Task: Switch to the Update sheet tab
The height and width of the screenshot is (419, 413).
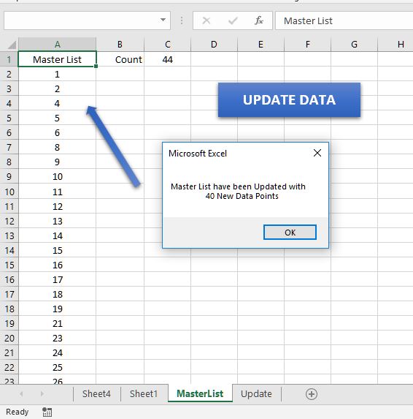Action: tap(256, 393)
